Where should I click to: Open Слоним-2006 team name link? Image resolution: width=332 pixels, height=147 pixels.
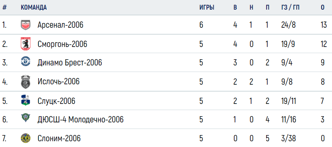pos(59,139)
